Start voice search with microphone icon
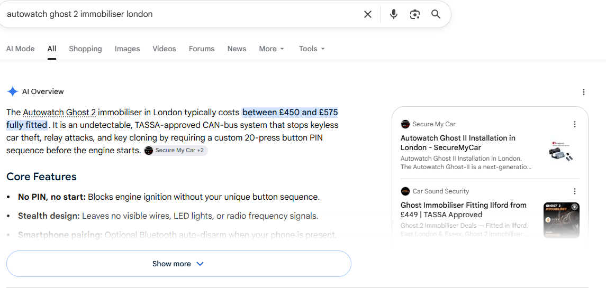 [x=393, y=14]
